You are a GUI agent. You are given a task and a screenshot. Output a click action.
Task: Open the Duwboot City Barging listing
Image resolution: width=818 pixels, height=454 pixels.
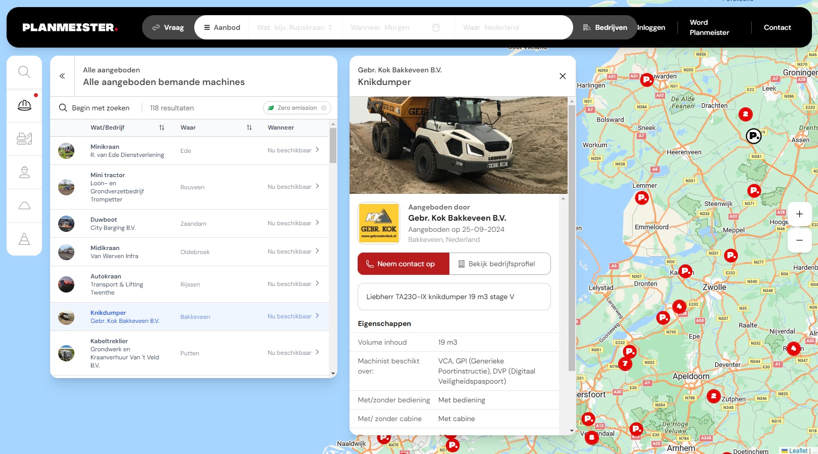190,224
